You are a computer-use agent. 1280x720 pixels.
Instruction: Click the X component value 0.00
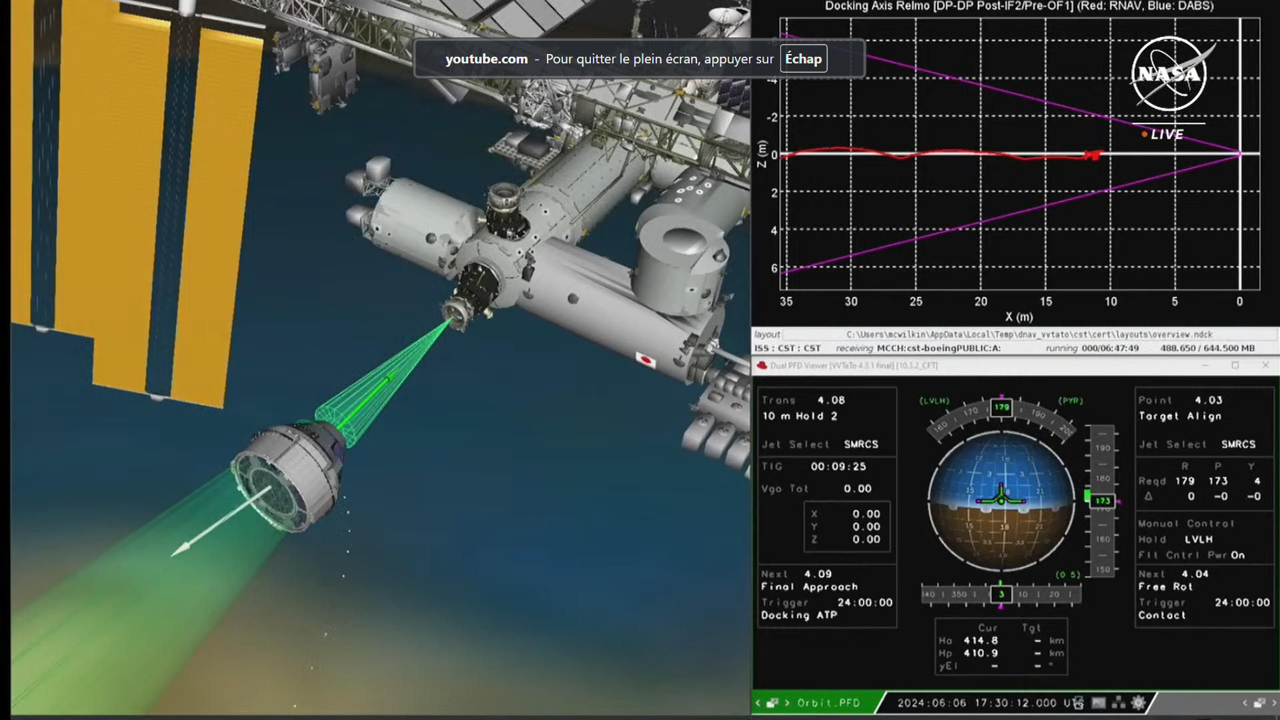click(x=866, y=514)
